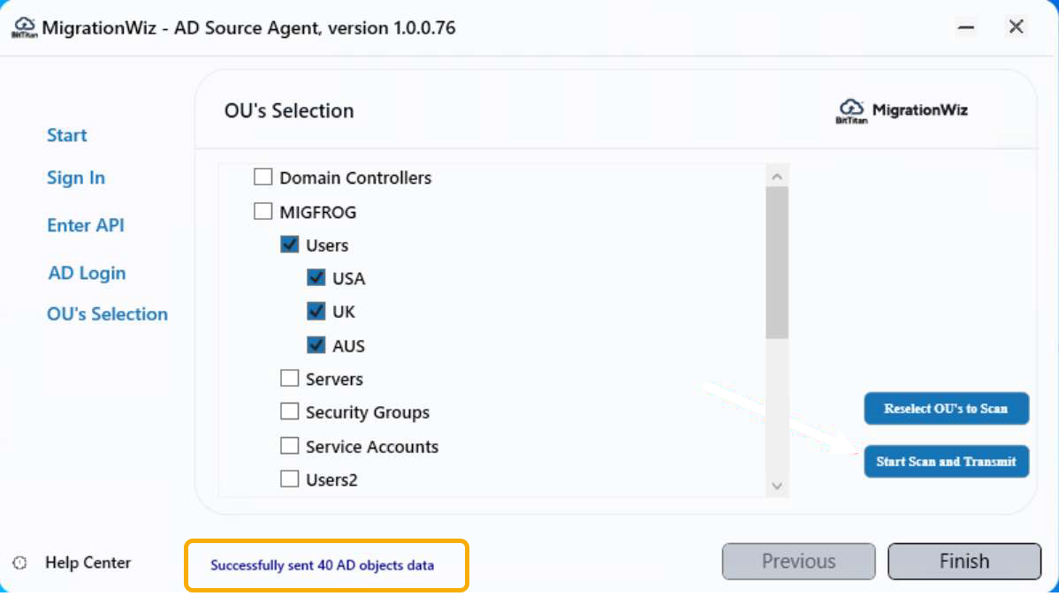The height and width of the screenshot is (596, 1059).
Task: Open the Enter API step
Action: click(85, 225)
